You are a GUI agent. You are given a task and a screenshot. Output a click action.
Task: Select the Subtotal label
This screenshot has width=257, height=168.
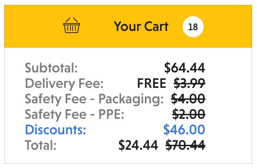coord(51,68)
